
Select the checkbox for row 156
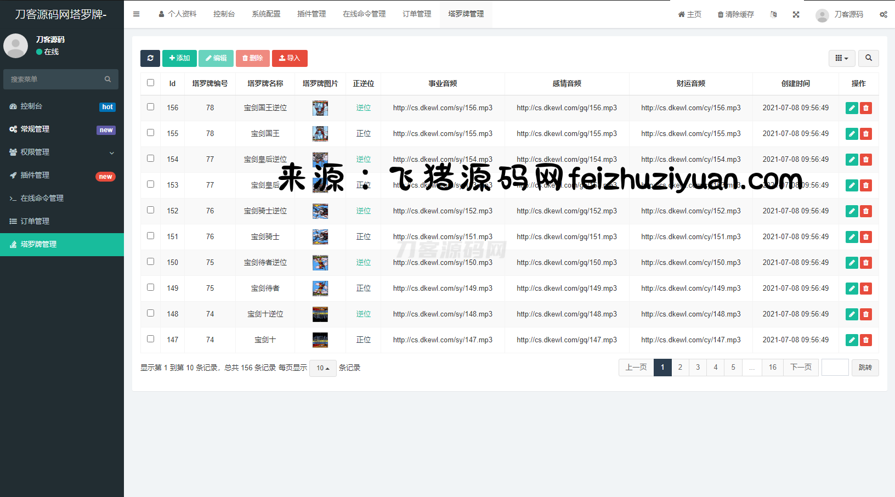150,107
